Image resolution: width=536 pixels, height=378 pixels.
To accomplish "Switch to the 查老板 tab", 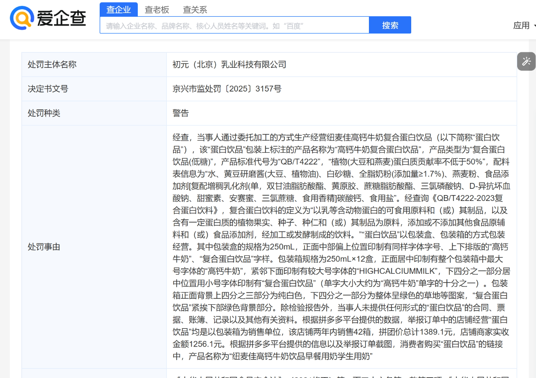I will (157, 9).
